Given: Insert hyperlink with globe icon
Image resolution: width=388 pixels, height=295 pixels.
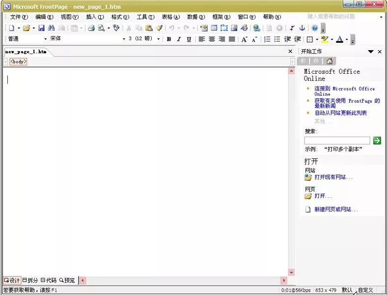Looking at the screenshot, I should pos(256,28).
